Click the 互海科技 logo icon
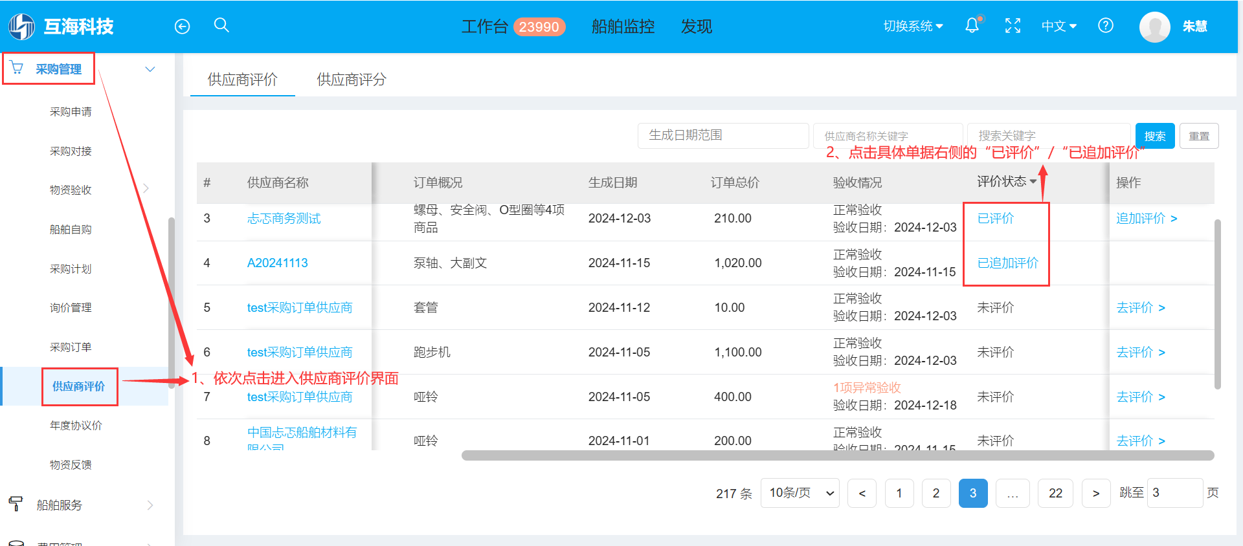The width and height of the screenshot is (1243, 546). click(x=21, y=27)
